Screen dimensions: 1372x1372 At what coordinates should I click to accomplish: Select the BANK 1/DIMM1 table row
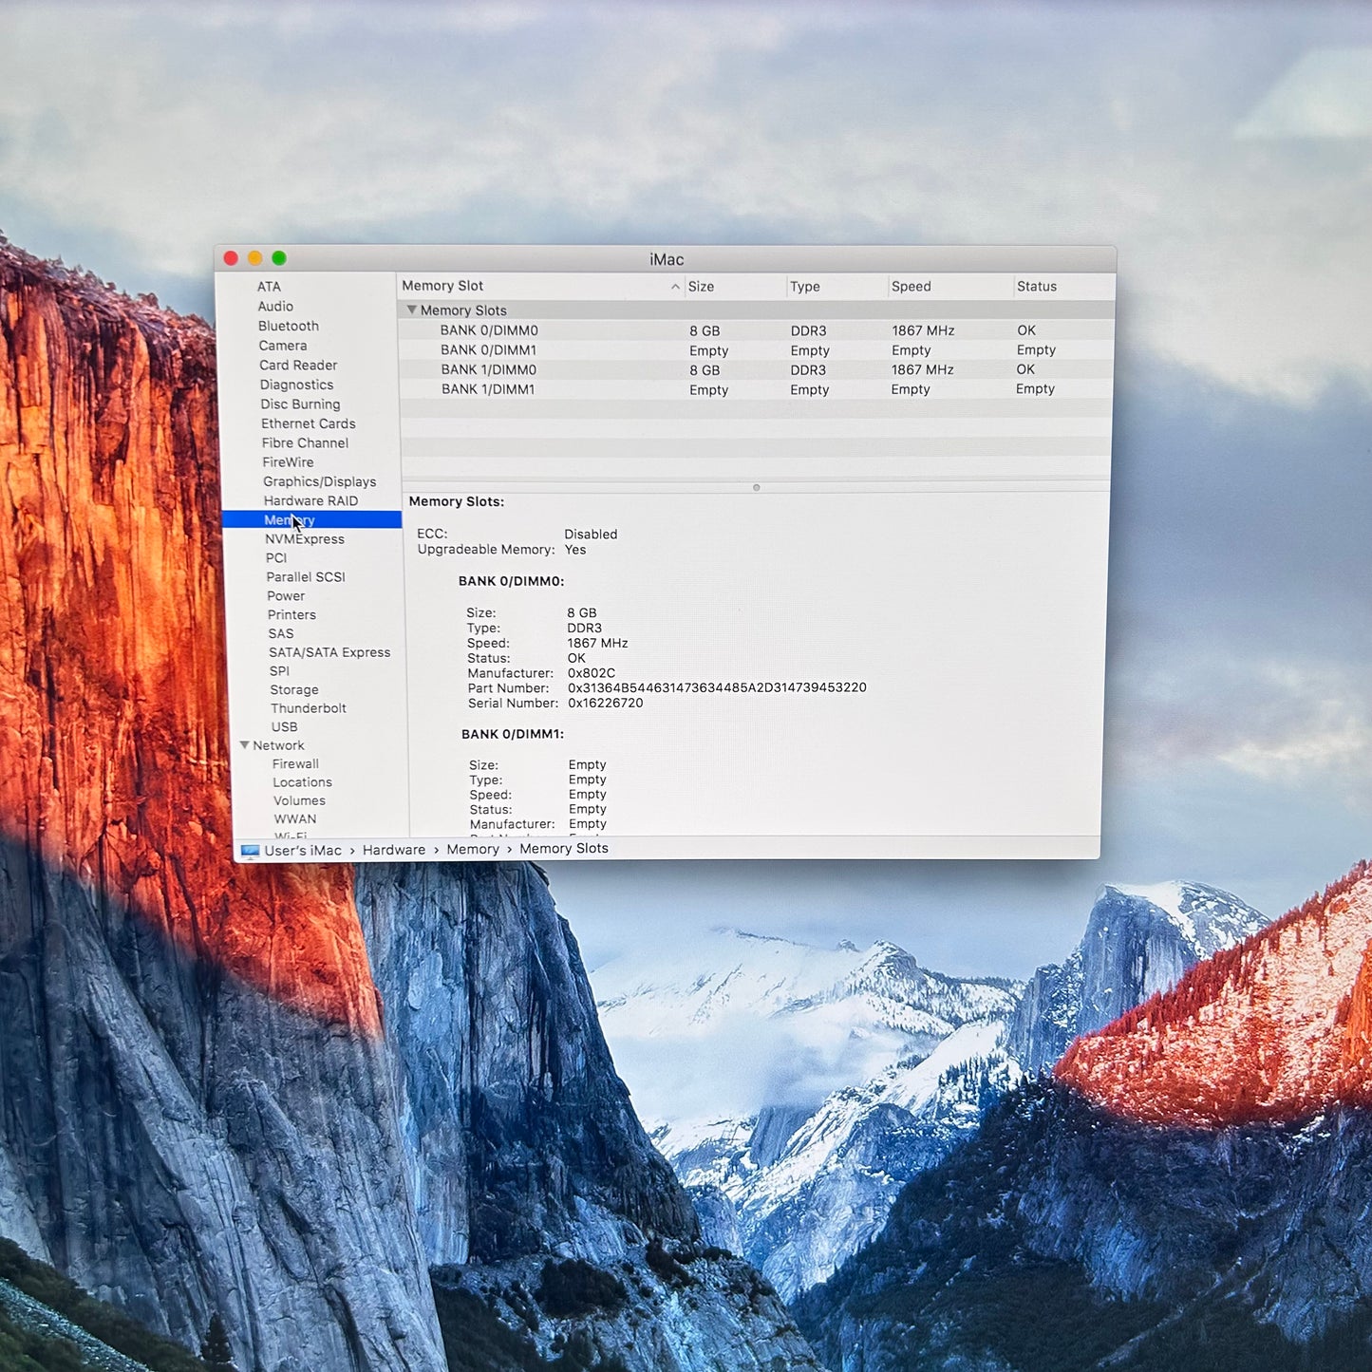click(x=756, y=389)
